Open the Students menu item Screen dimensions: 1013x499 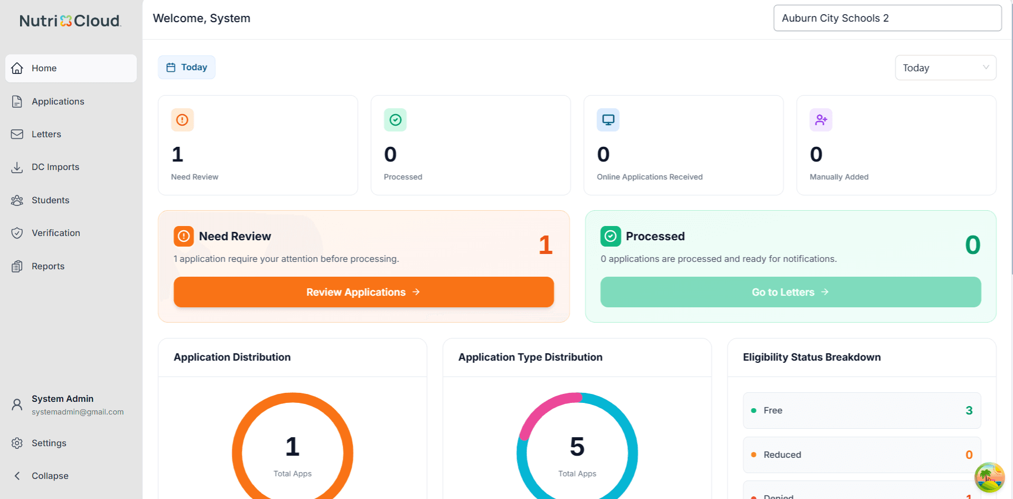tap(71, 200)
